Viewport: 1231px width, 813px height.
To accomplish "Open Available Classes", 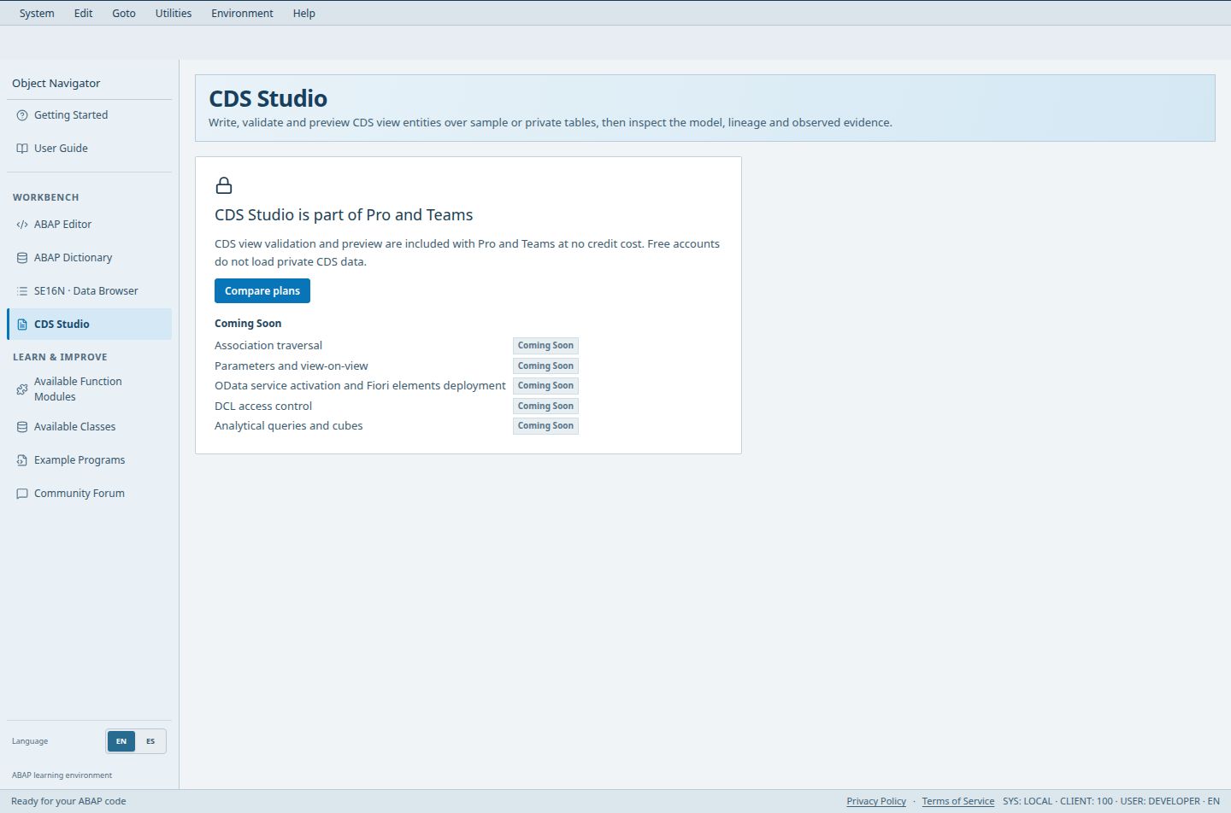I will pyautogui.click(x=90, y=427).
